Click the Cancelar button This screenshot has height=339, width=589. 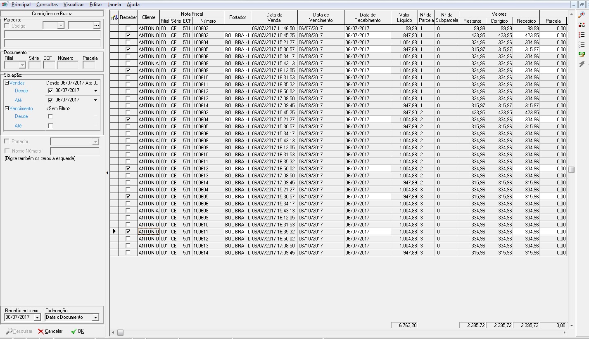coord(50,331)
